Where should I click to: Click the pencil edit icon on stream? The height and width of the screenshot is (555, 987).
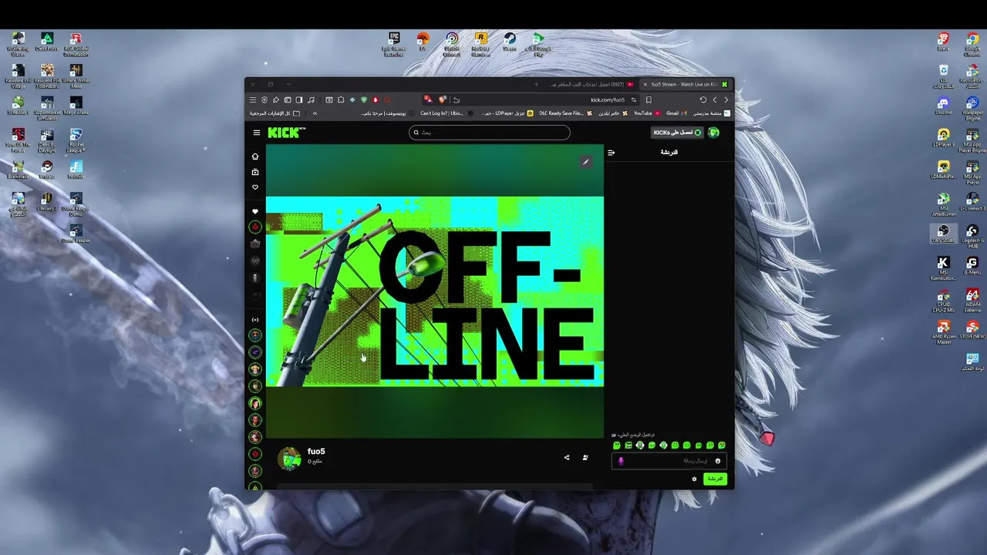pyautogui.click(x=586, y=162)
